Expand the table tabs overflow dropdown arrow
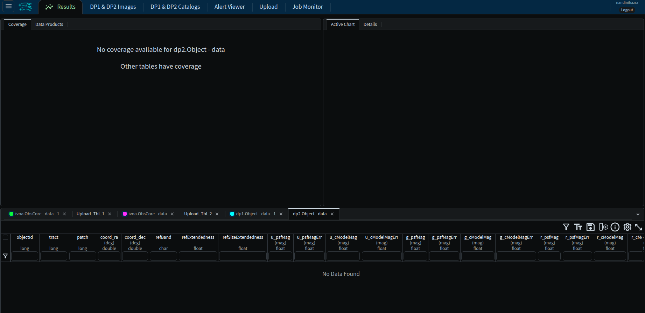This screenshot has height=313, width=645. 638,214
